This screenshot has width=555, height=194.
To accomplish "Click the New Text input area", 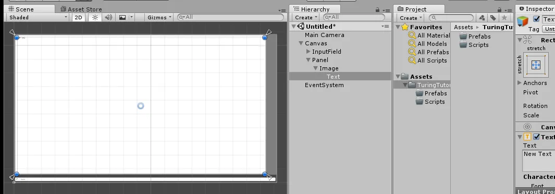I will tap(539, 161).
